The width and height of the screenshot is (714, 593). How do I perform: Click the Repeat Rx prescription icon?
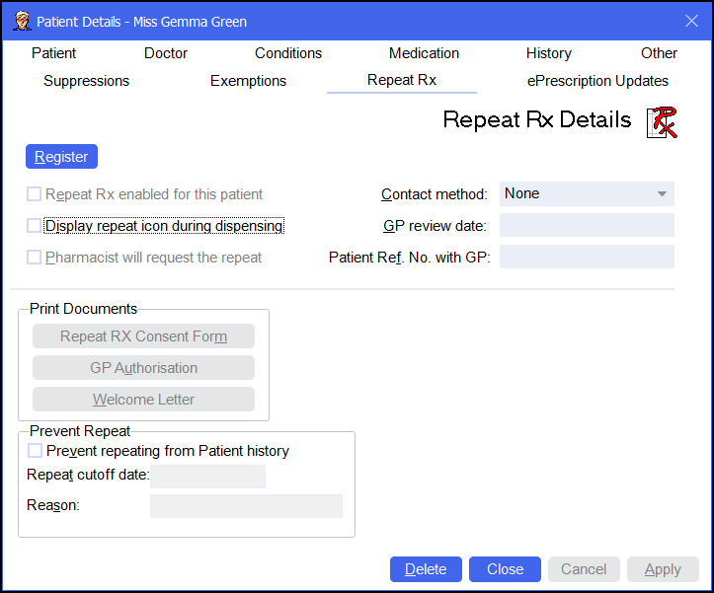[x=663, y=122]
